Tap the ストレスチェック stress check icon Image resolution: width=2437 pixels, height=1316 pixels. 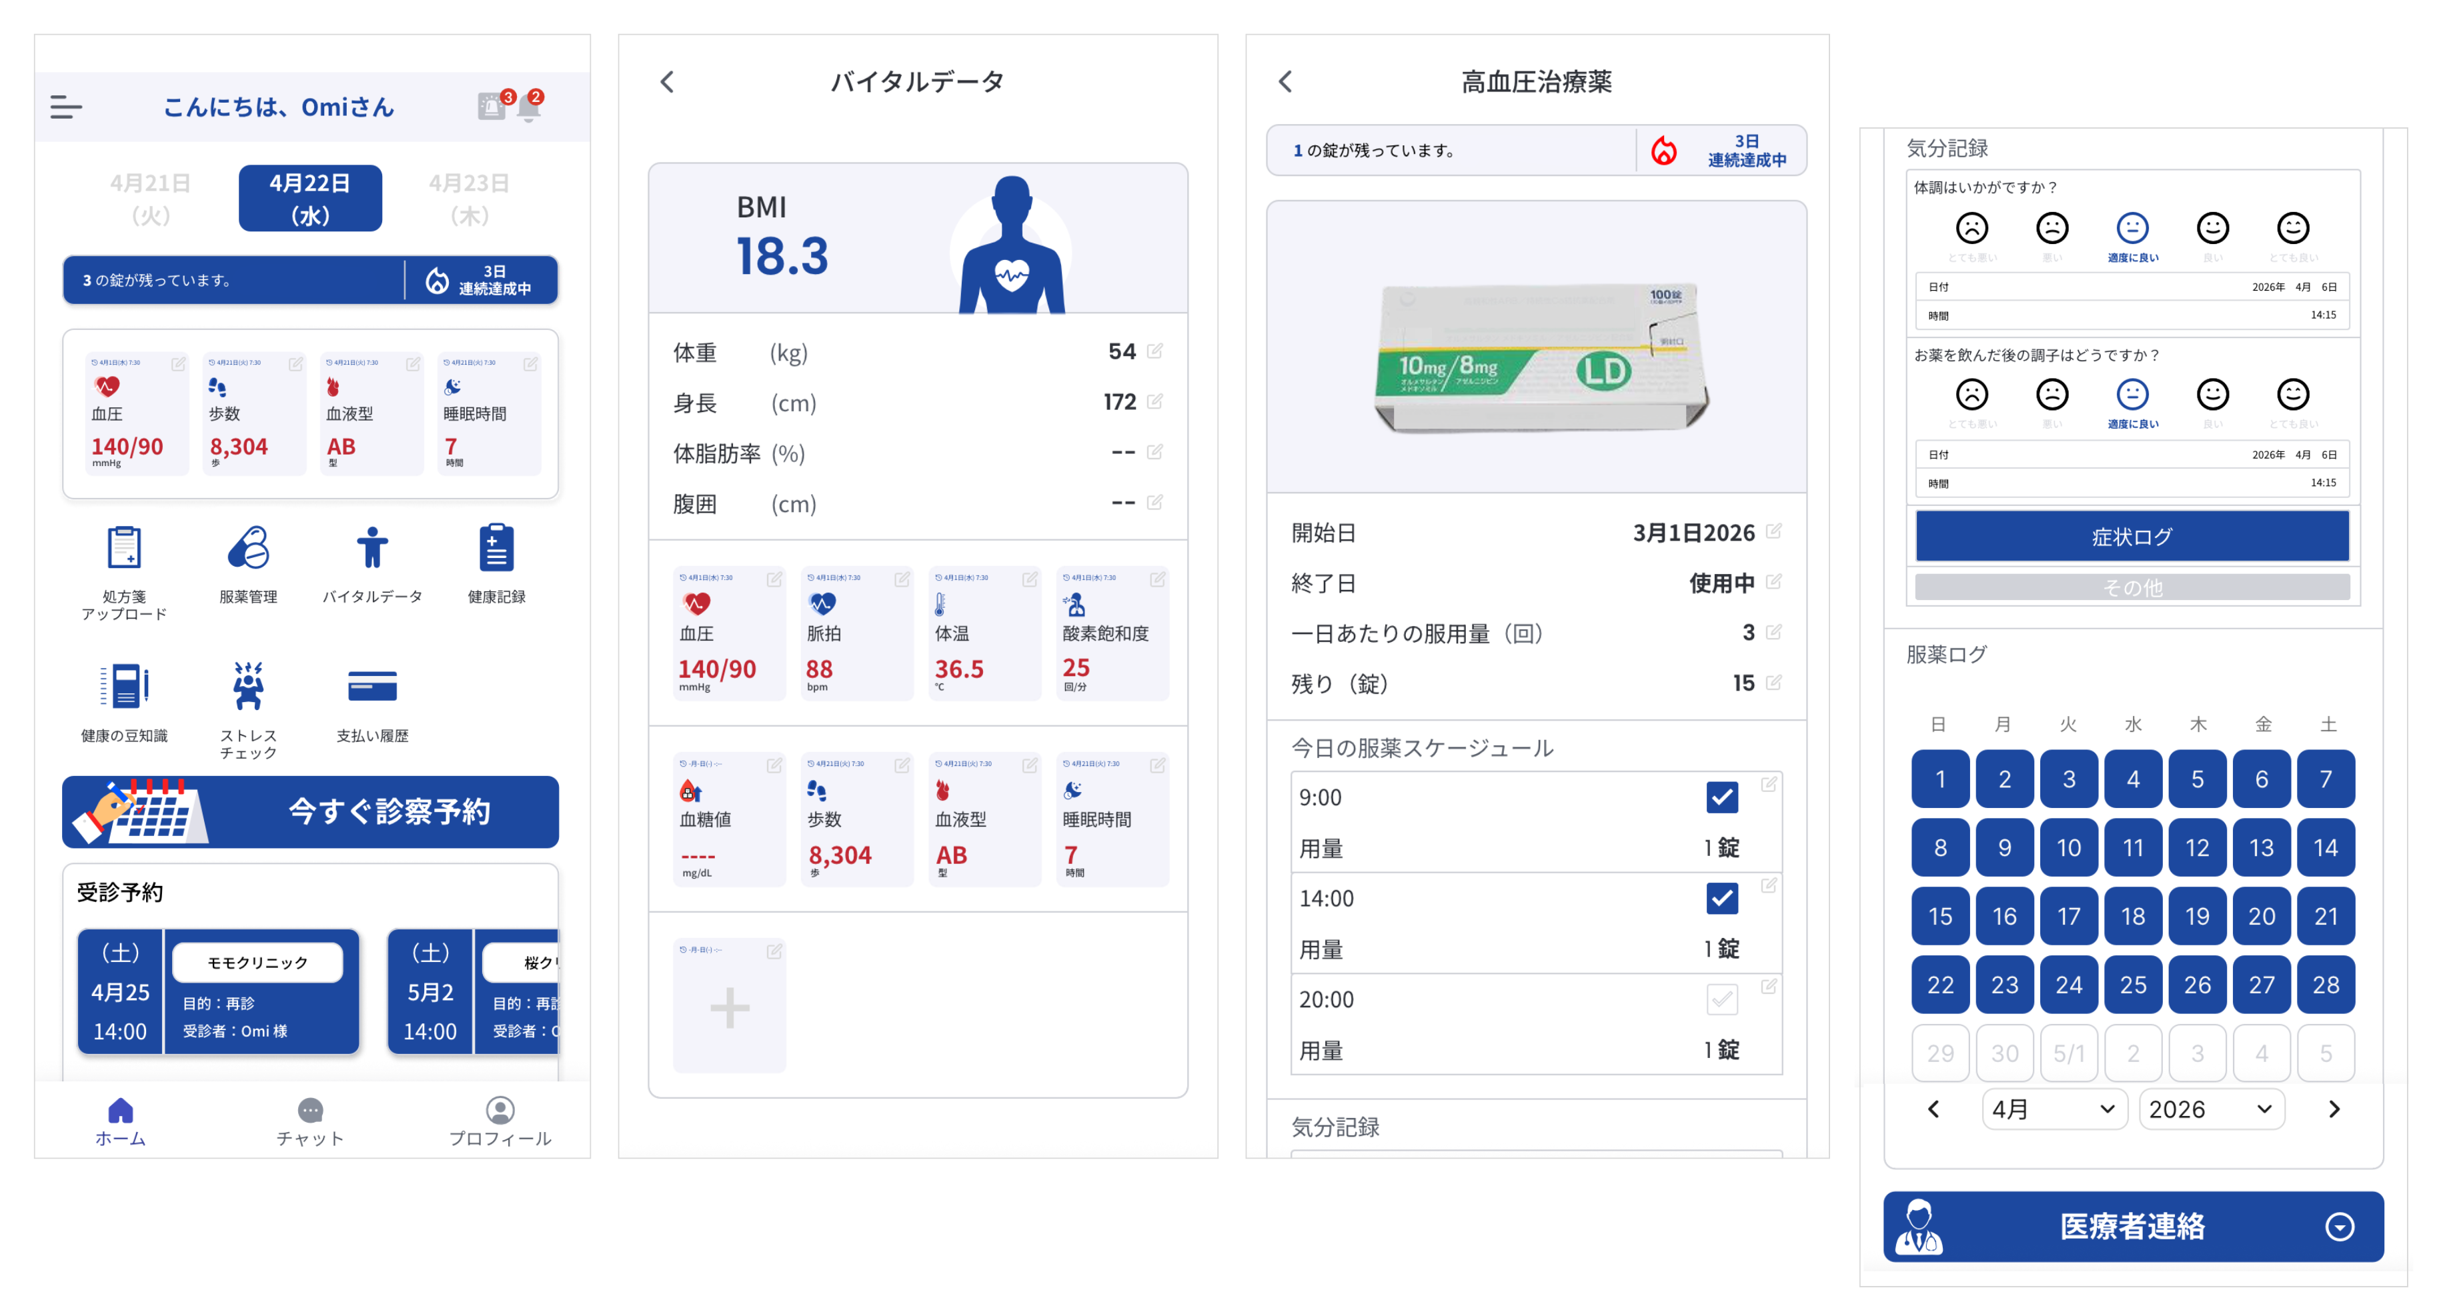point(248,687)
